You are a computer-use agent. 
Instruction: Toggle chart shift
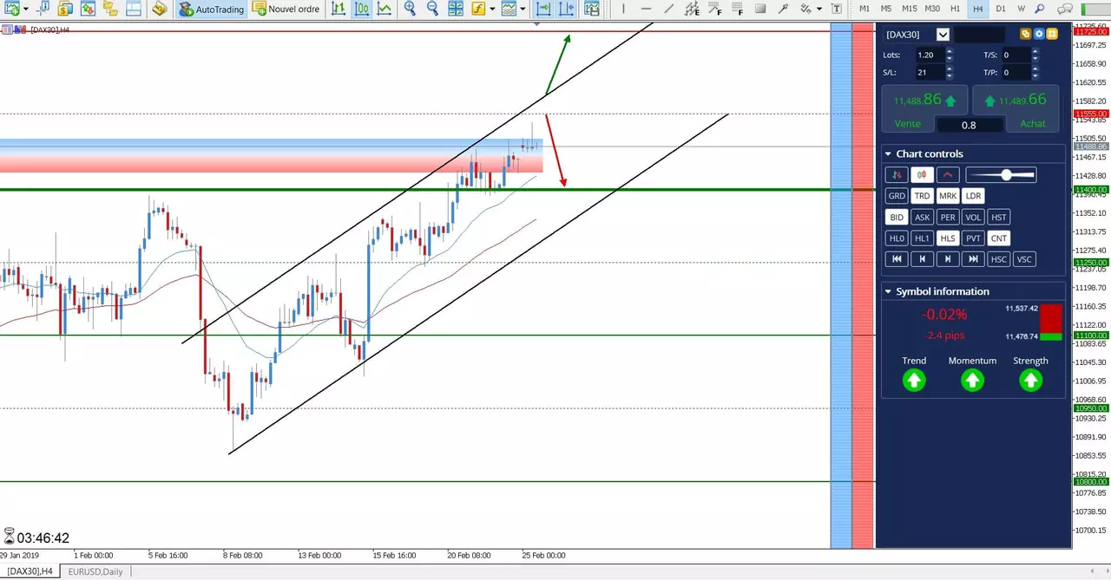(566, 10)
